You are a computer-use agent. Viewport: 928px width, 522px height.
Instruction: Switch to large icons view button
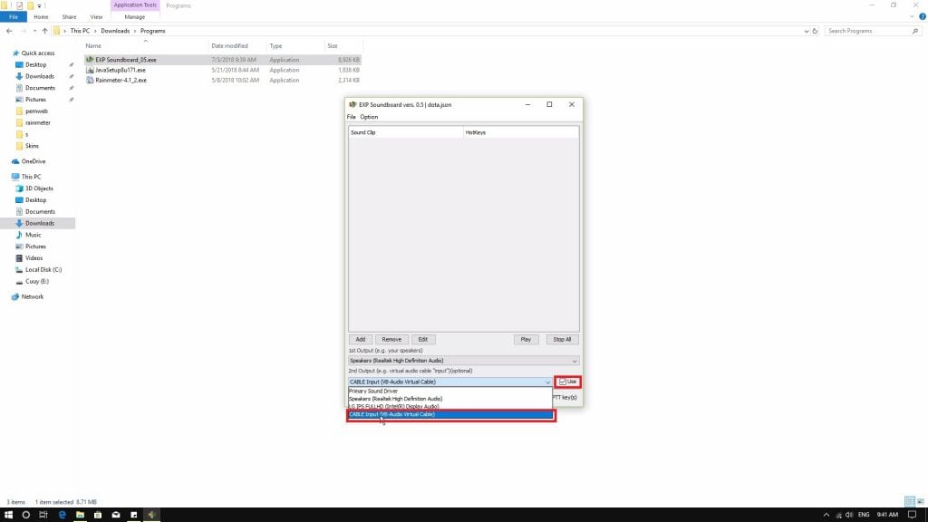pyautogui.click(x=921, y=502)
